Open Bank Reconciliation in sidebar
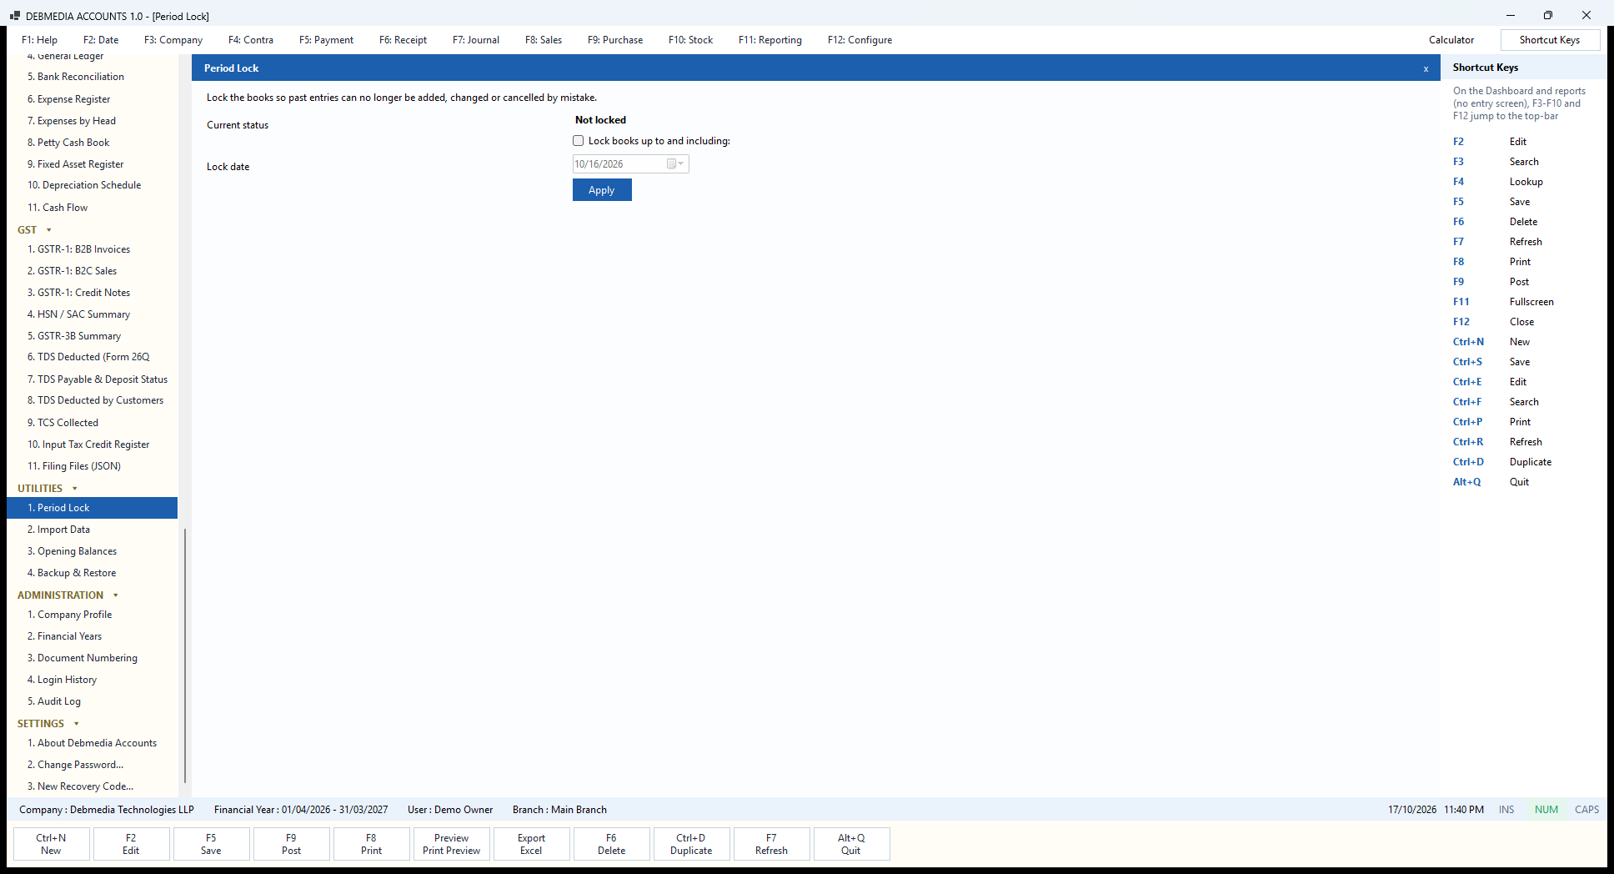Viewport: 1614px width, 874px height. 92,77
